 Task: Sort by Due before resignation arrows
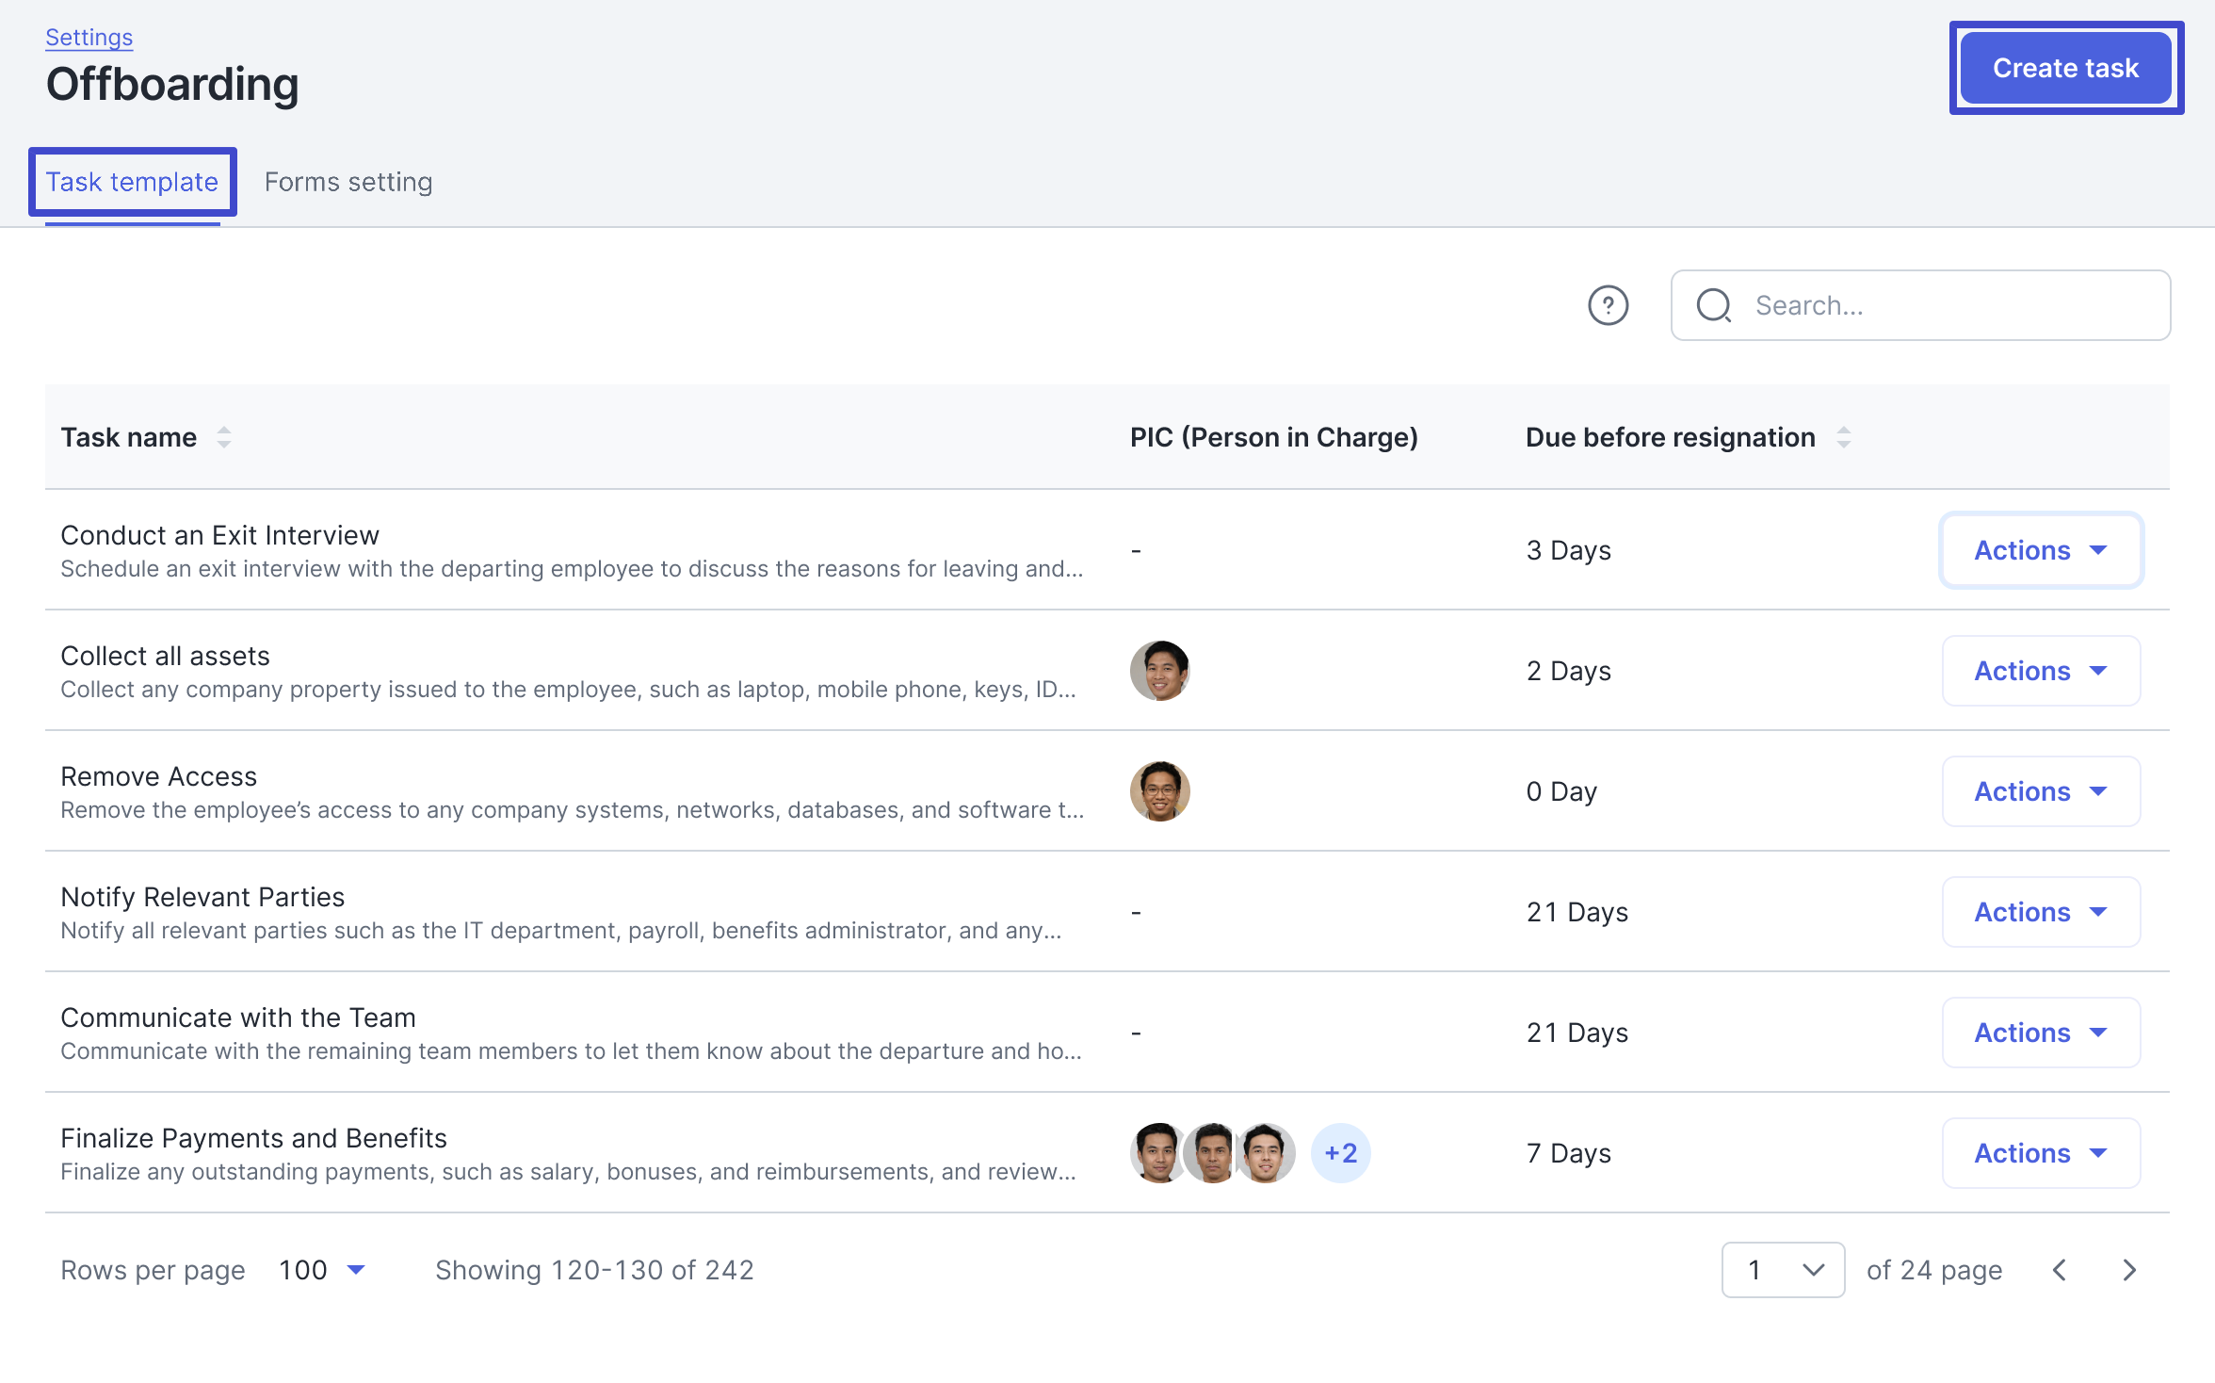[x=1843, y=437]
